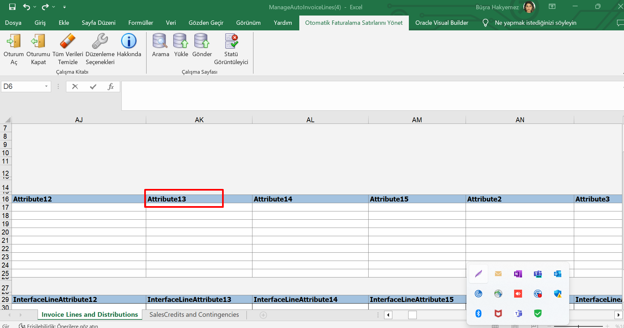Screen dimensions: 624x328
Task: Open Outlook from the tray overflow panel
Action: 557,274
